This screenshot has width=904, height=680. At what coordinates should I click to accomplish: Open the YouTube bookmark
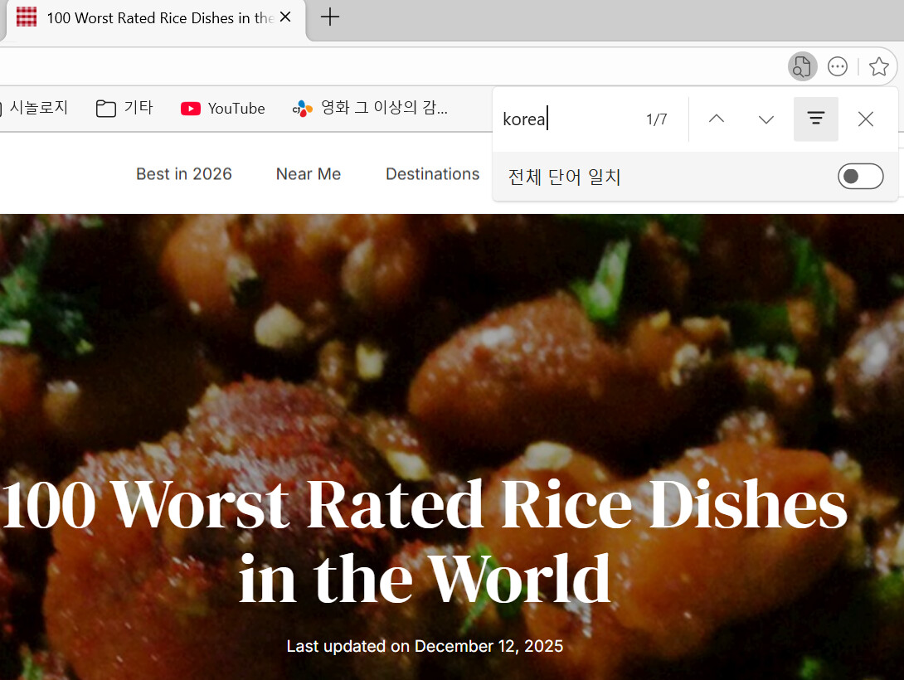[x=222, y=109]
